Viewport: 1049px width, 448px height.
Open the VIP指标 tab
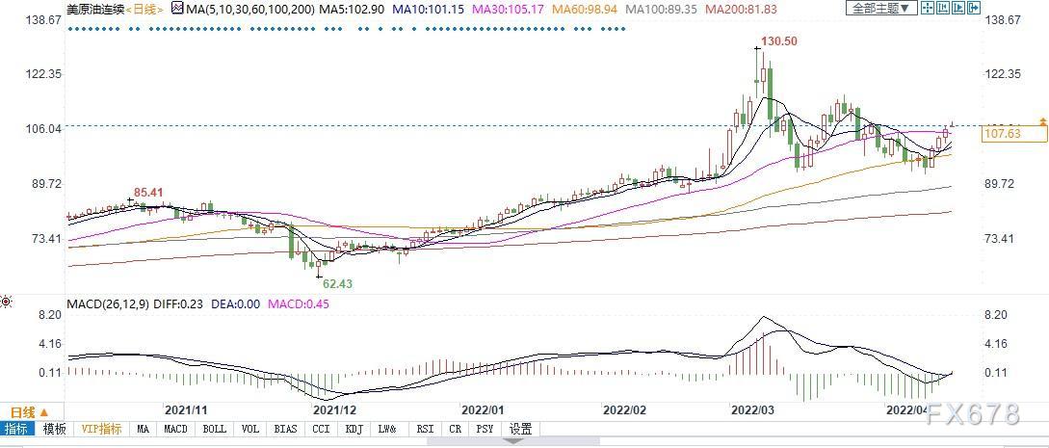[x=101, y=430]
